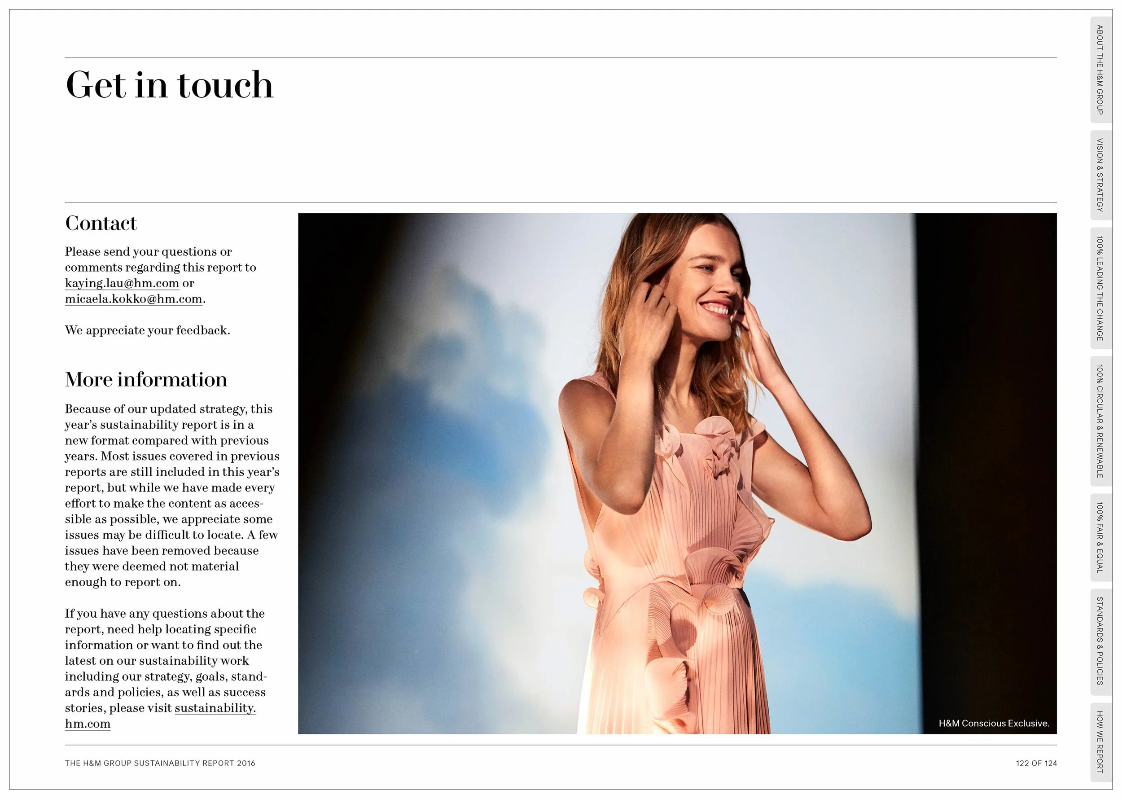The height and width of the screenshot is (799, 1122).
Task: Navigate to the How We Report tab
Action: 1100,742
